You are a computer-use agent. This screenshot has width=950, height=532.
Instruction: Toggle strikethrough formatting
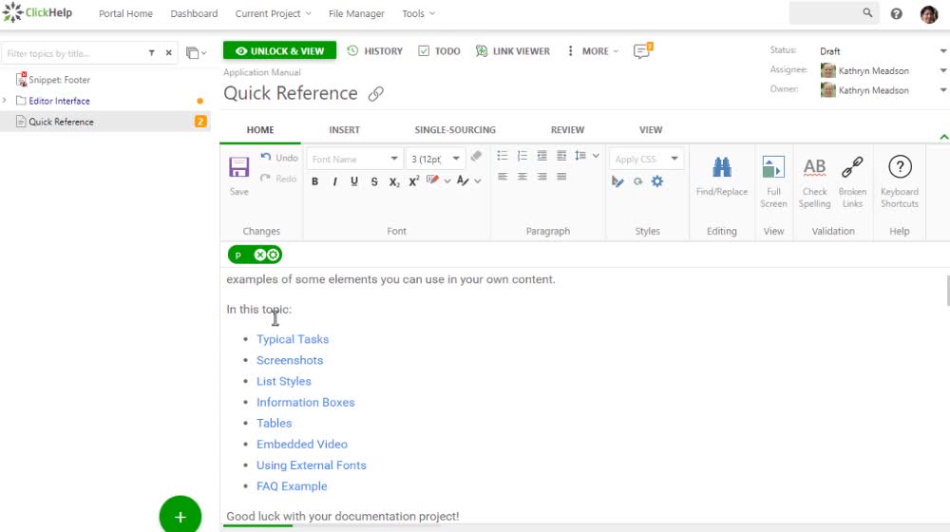[374, 181]
